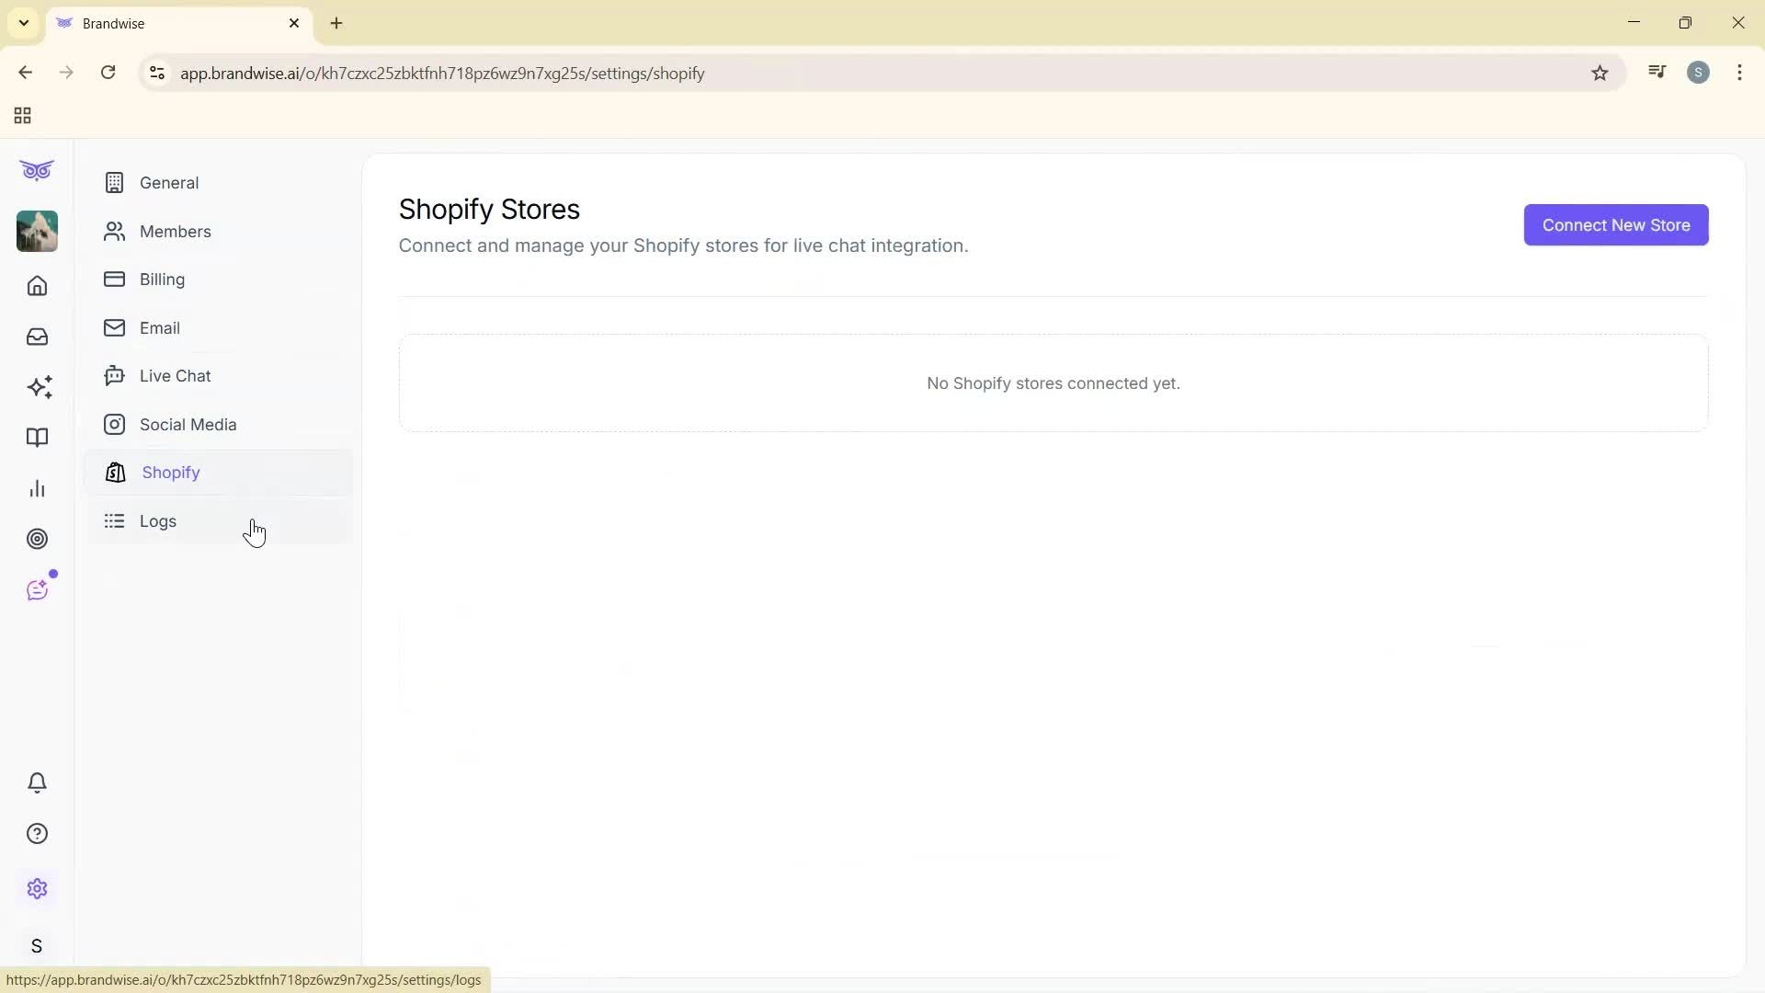Switch to the Shopify settings tab
Viewport: 1765px width, 993px height.
pyautogui.click(x=169, y=473)
